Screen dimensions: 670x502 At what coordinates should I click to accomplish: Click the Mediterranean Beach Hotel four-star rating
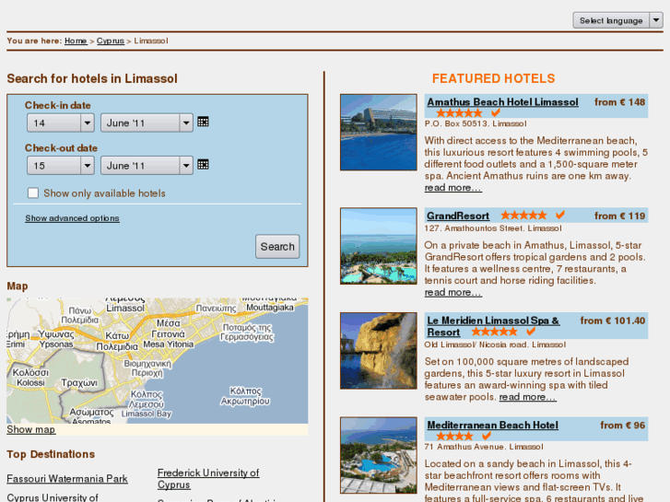coord(454,437)
